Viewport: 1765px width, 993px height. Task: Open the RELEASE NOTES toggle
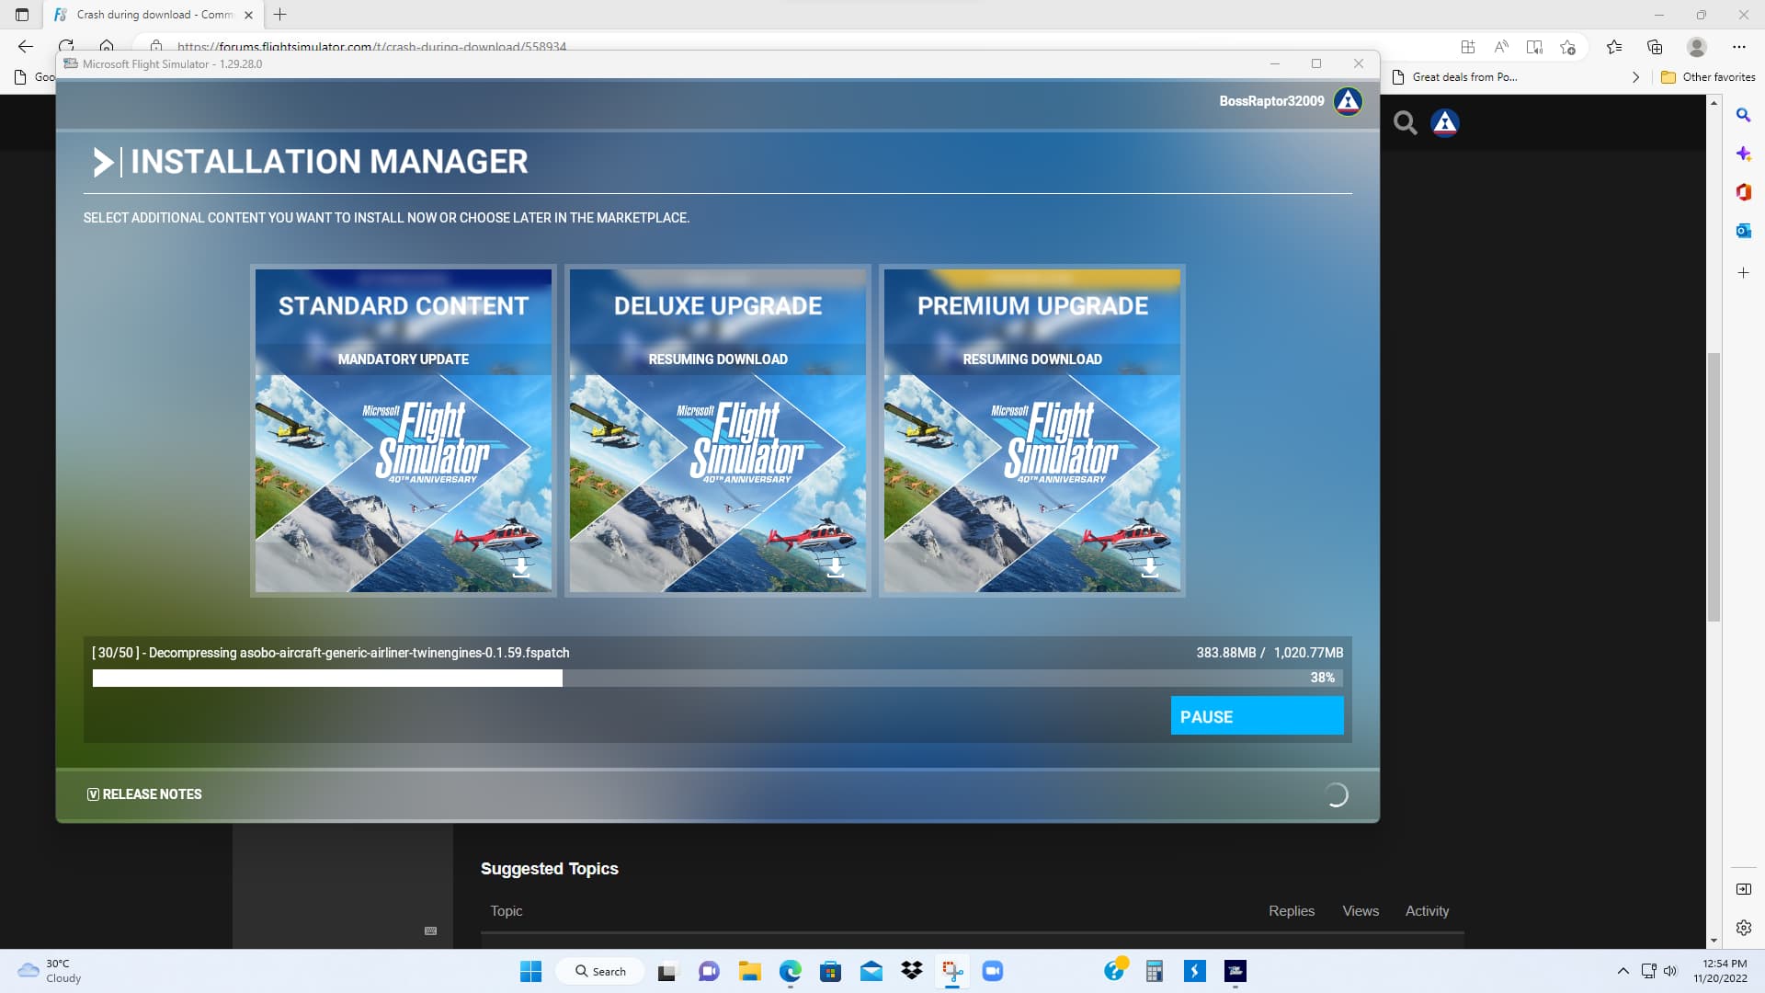(144, 794)
